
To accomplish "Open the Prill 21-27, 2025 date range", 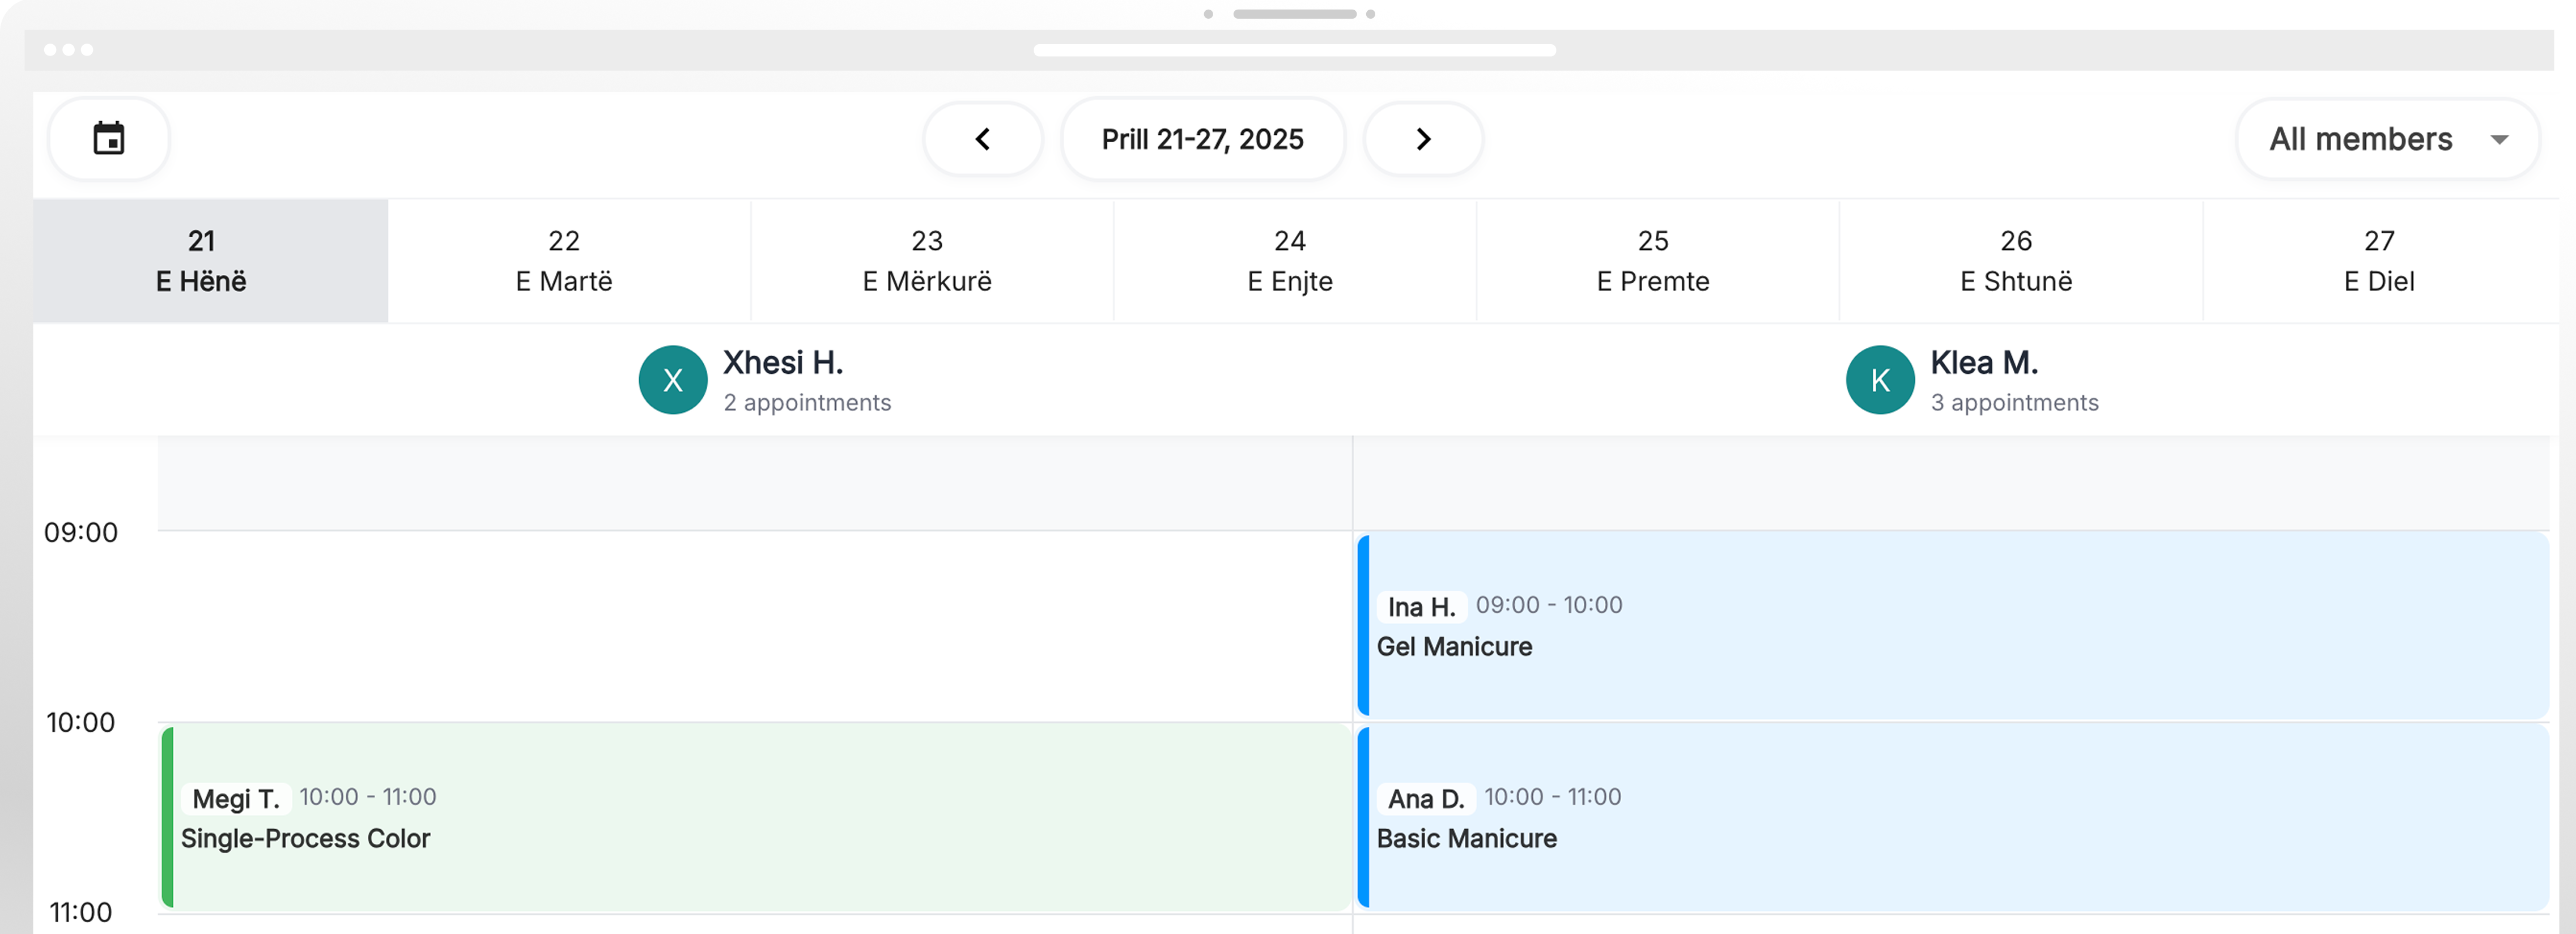I will pos(1202,139).
